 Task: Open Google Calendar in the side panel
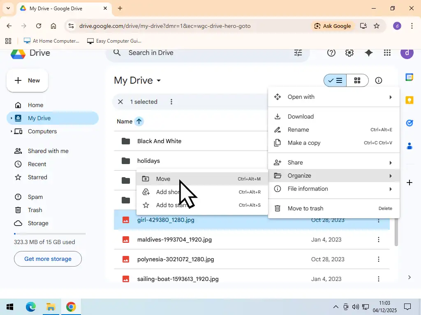409,77
